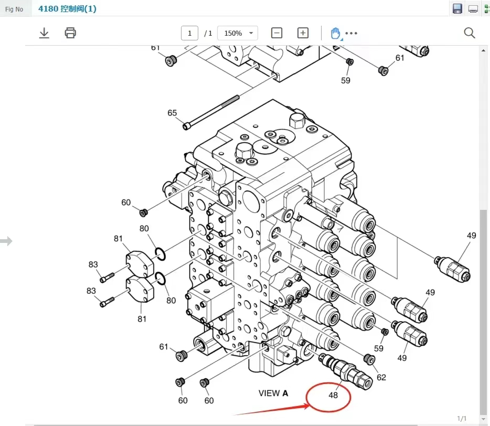Click the "Fig No" label
490x426 pixels.
(x=14, y=9)
